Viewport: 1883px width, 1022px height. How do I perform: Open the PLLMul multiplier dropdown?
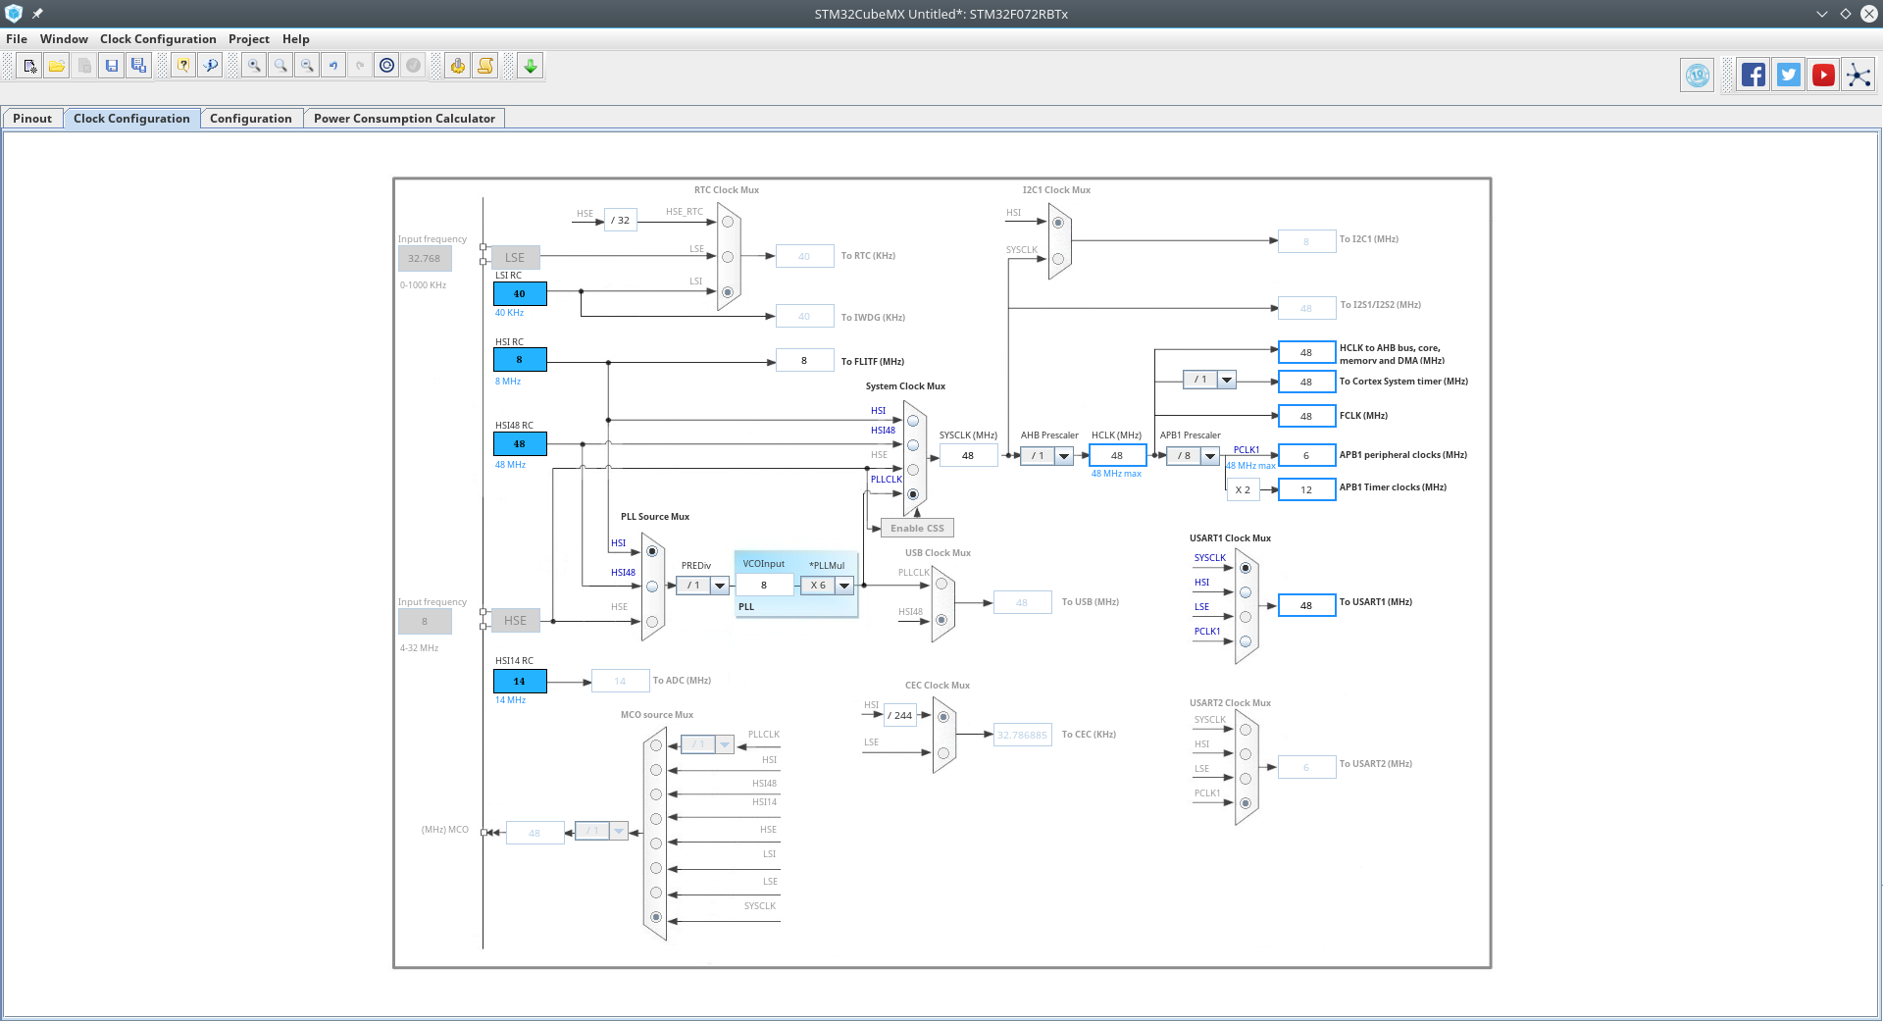(x=844, y=586)
